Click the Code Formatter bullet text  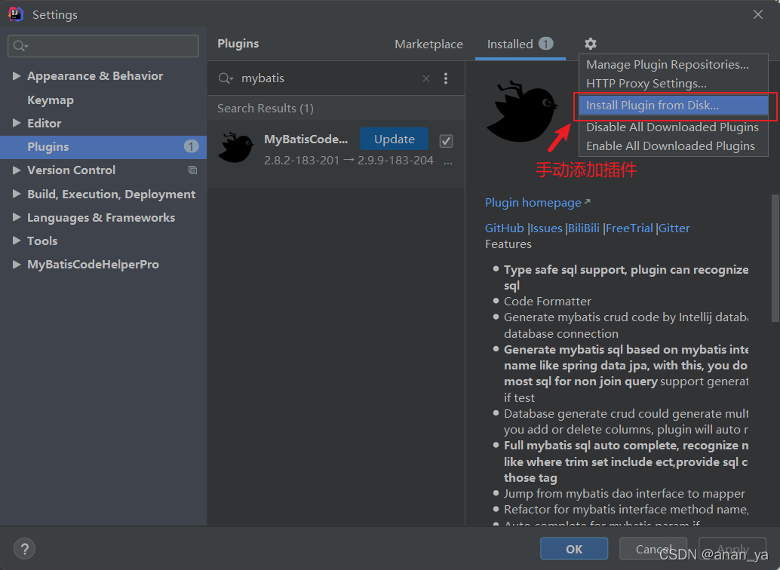[547, 302]
